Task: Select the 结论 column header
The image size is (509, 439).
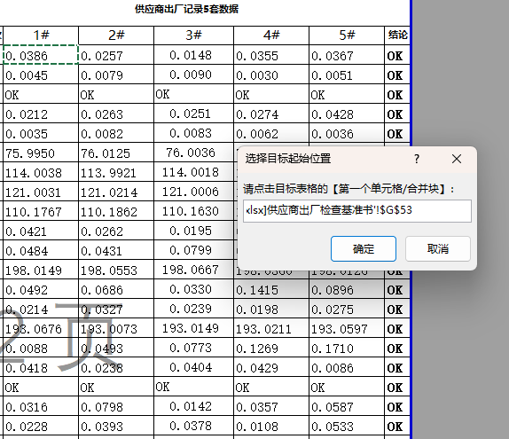Action: (x=397, y=35)
